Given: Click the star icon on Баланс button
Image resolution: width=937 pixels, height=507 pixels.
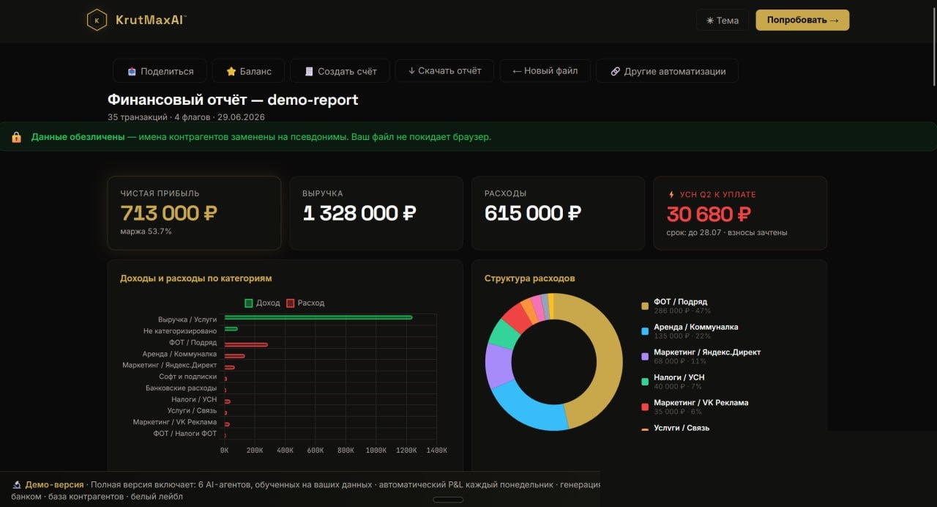Looking at the screenshot, I should point(231,71).
